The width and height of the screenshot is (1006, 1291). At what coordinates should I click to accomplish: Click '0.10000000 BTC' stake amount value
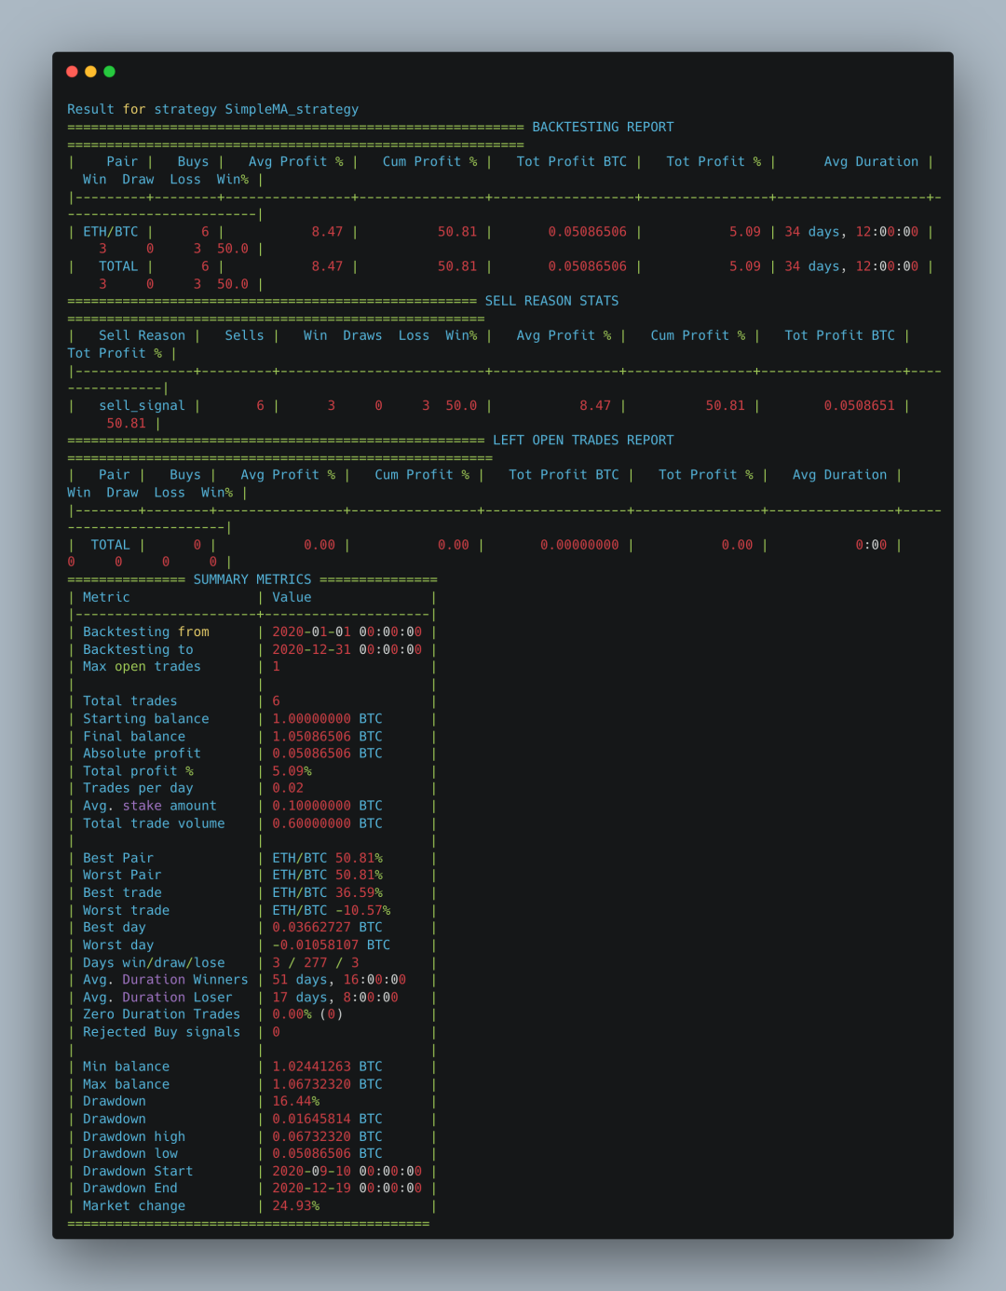click(x=327, y=806)
